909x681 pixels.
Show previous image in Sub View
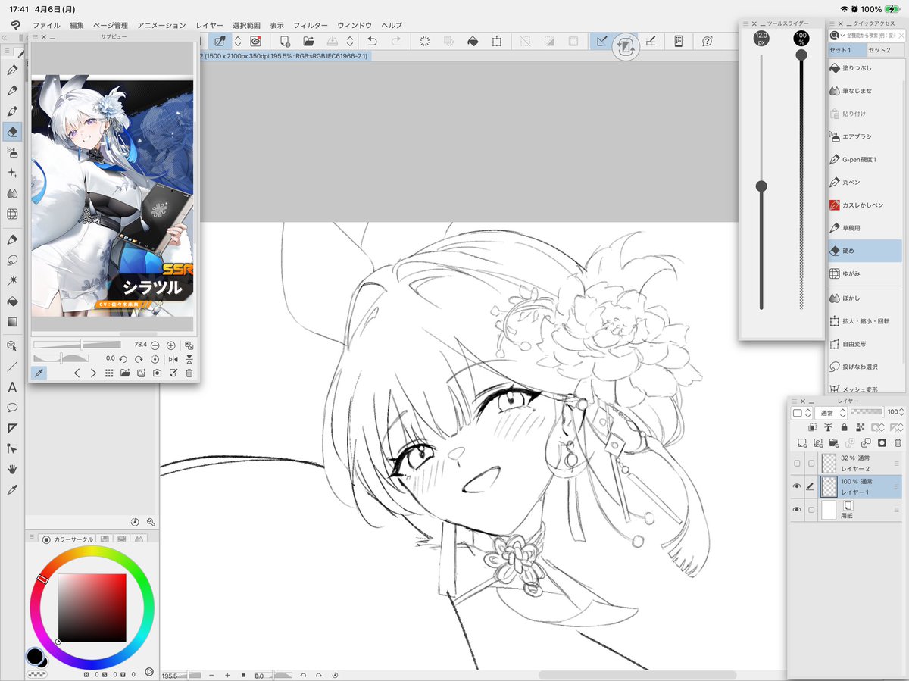tap(77, 373)
